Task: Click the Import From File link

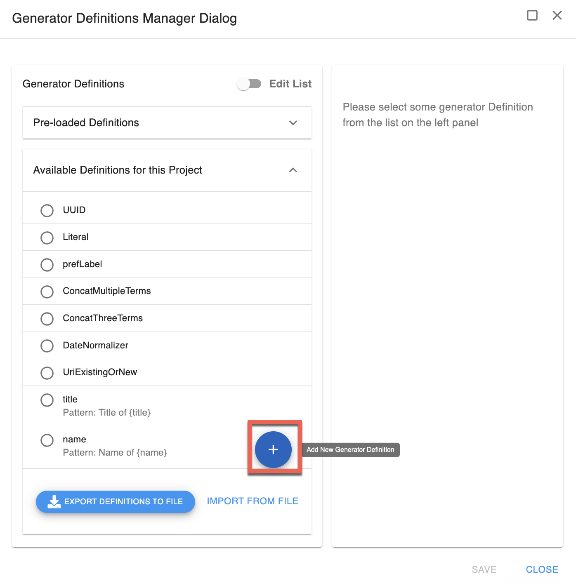Action: [253, 501]
